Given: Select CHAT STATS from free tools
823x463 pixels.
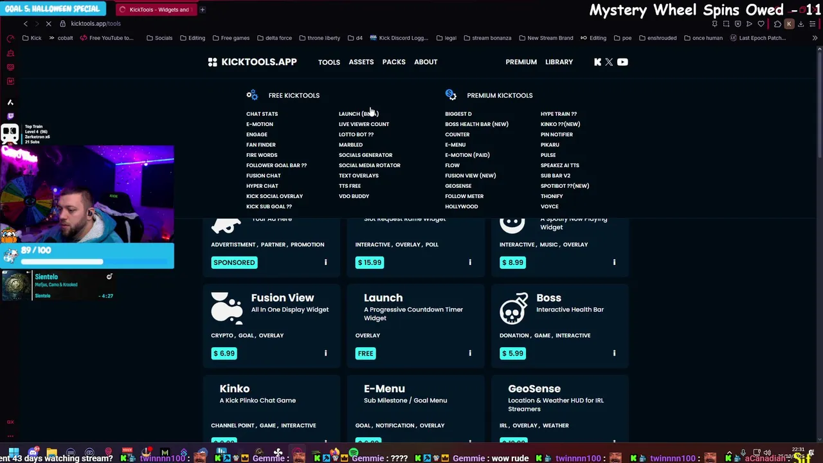Looking at the screenshot, I should point(262,114).
